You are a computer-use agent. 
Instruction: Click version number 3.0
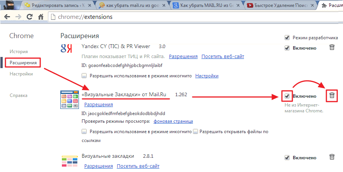point(162,47)
